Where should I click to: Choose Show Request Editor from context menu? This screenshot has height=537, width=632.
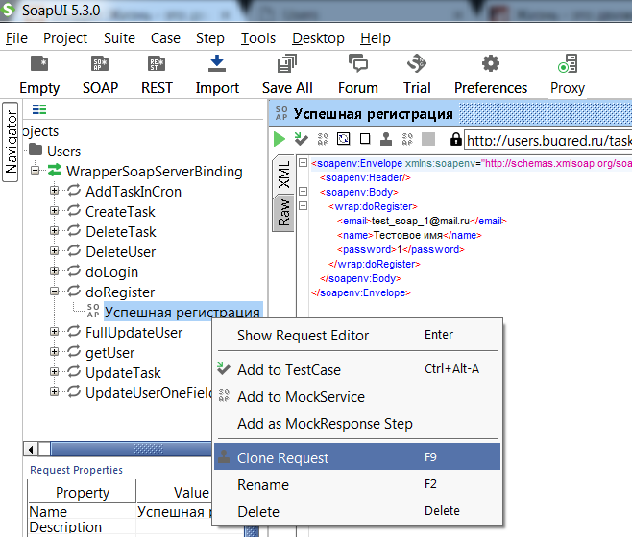[357, 335]
